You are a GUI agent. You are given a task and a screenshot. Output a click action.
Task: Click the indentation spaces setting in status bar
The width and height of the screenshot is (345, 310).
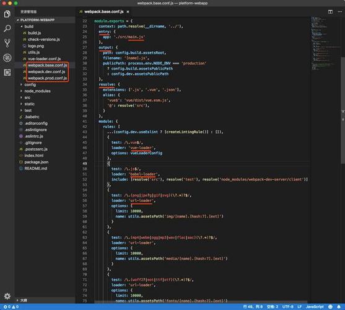[x=273, y=307]
